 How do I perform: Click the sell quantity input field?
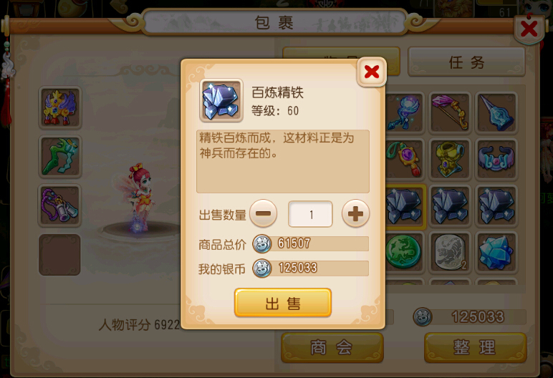[x=310, y=214]
